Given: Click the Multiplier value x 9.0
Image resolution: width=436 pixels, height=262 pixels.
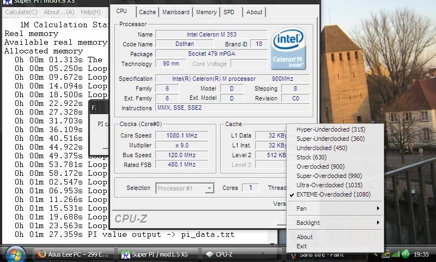Looking at the screenshot, I should coord(181,145).
